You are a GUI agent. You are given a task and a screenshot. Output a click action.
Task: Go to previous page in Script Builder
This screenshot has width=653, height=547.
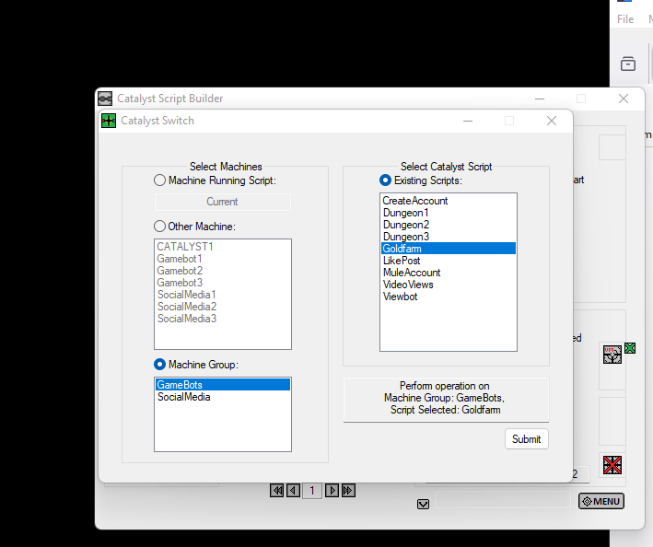(293, 491)
